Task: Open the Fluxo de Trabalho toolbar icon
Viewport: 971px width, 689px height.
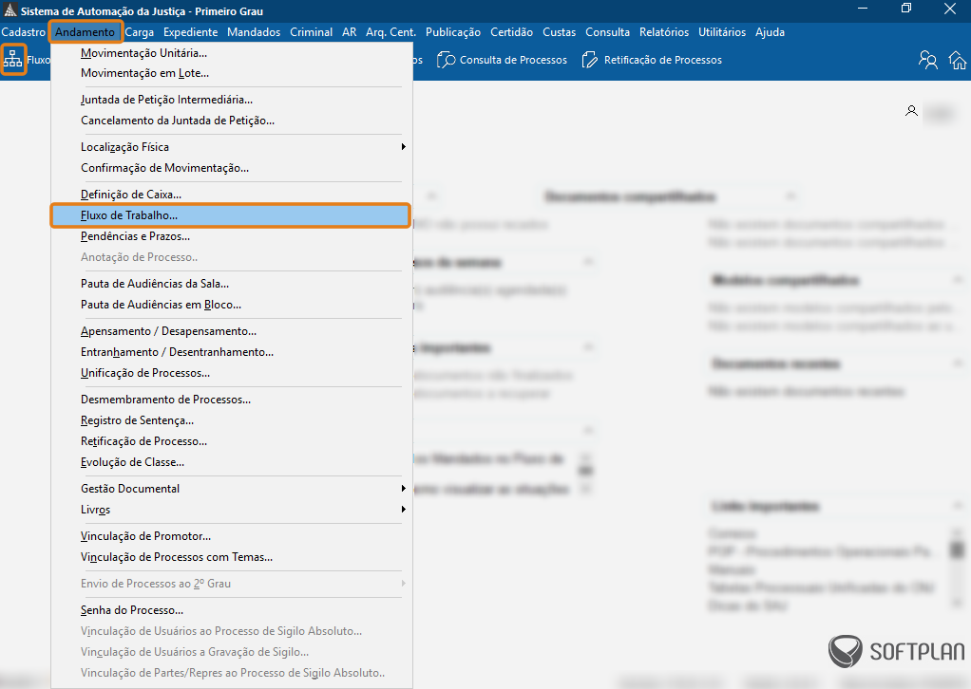Action: 13,60
